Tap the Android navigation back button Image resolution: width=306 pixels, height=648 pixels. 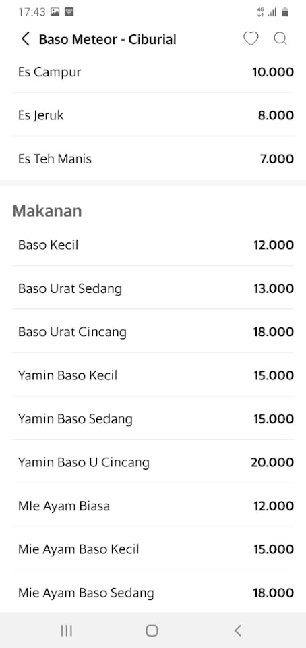(x=237, y=630)
